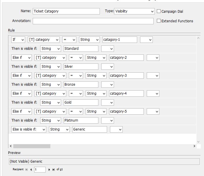Go to first recipient record
The height and width of the screenshot is (176, 204).
coord(26,170)
